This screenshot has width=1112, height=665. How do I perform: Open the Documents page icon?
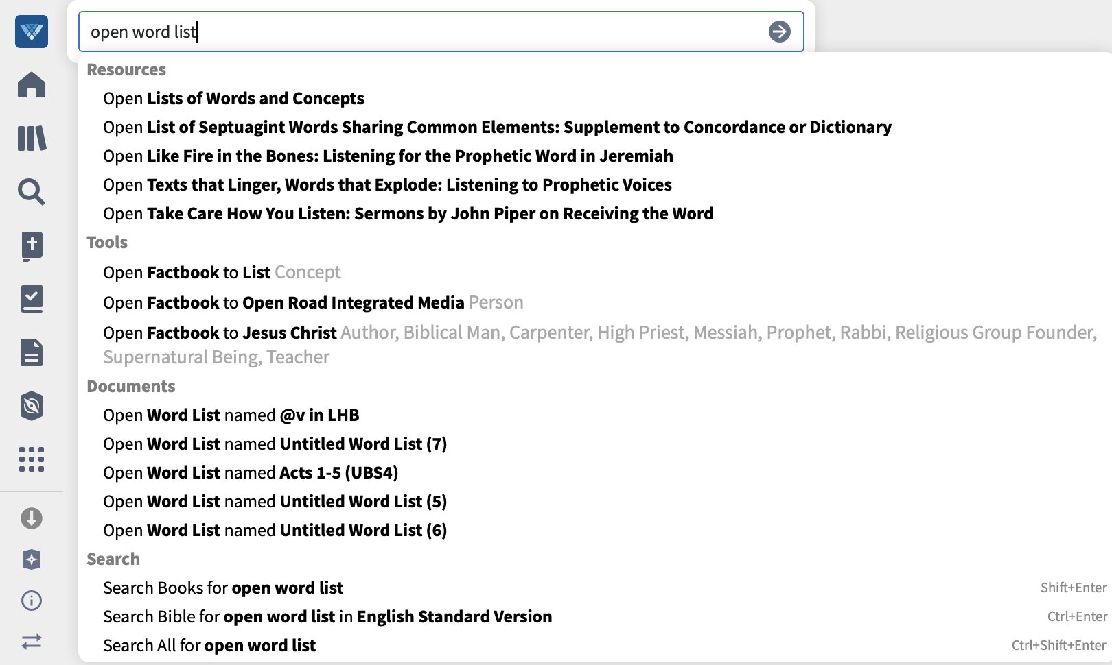click(x=32, y=352)
